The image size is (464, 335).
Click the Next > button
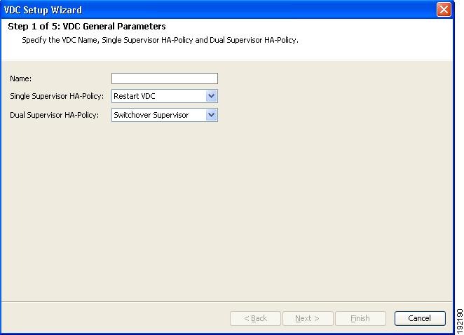coord(308,318)
